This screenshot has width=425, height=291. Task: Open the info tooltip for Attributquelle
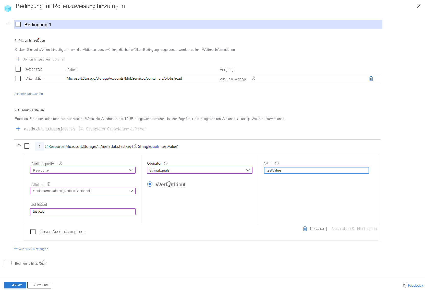pyautogui.click(x=60, y=163)
